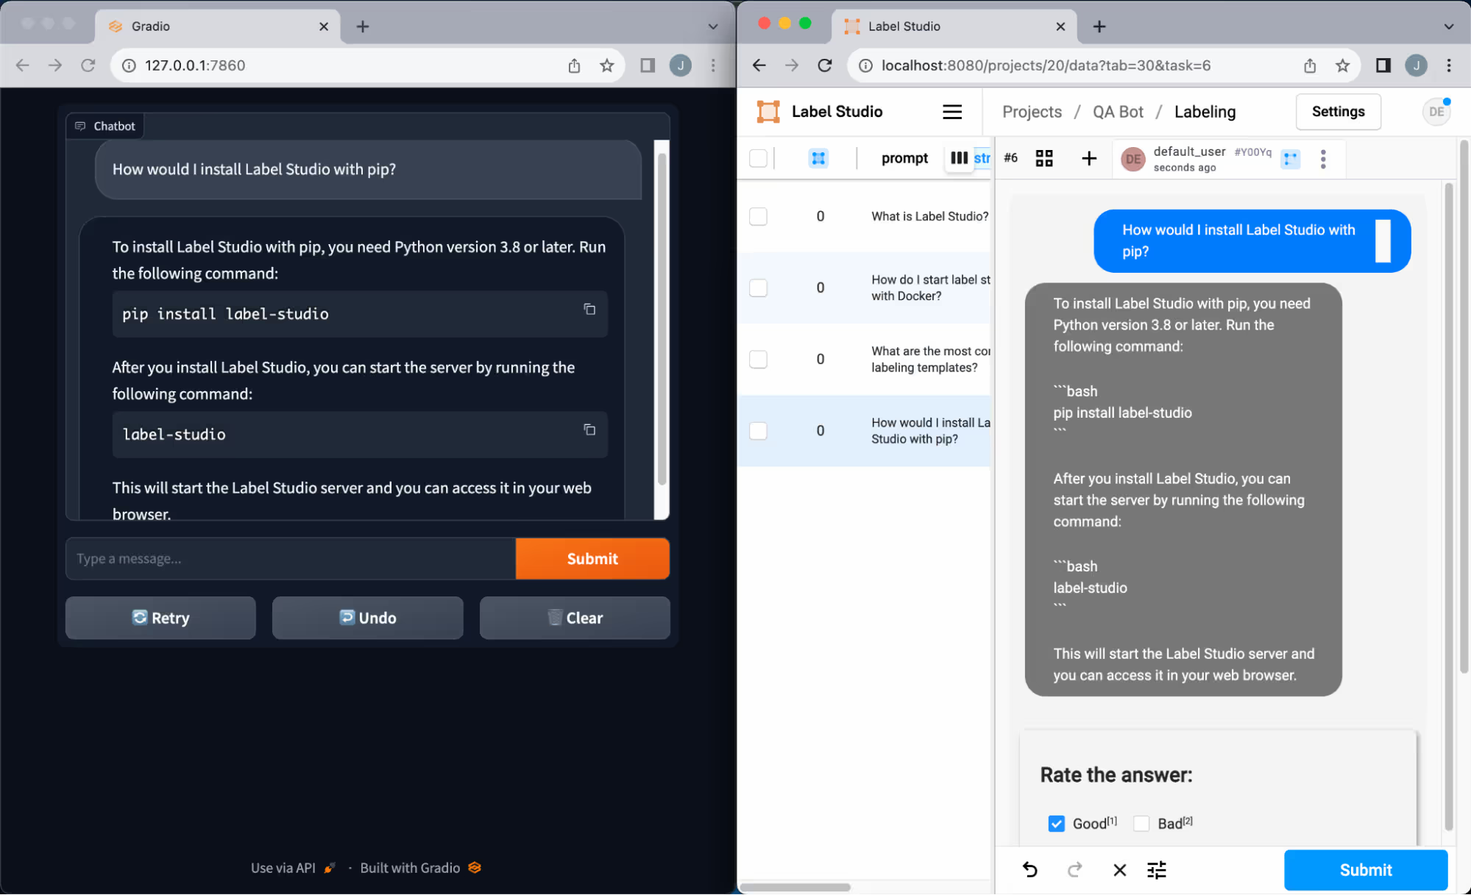Copy the label-studio command code block
Image resolution: width=1471 pixels, height=895 pixels.
[589, 430]
